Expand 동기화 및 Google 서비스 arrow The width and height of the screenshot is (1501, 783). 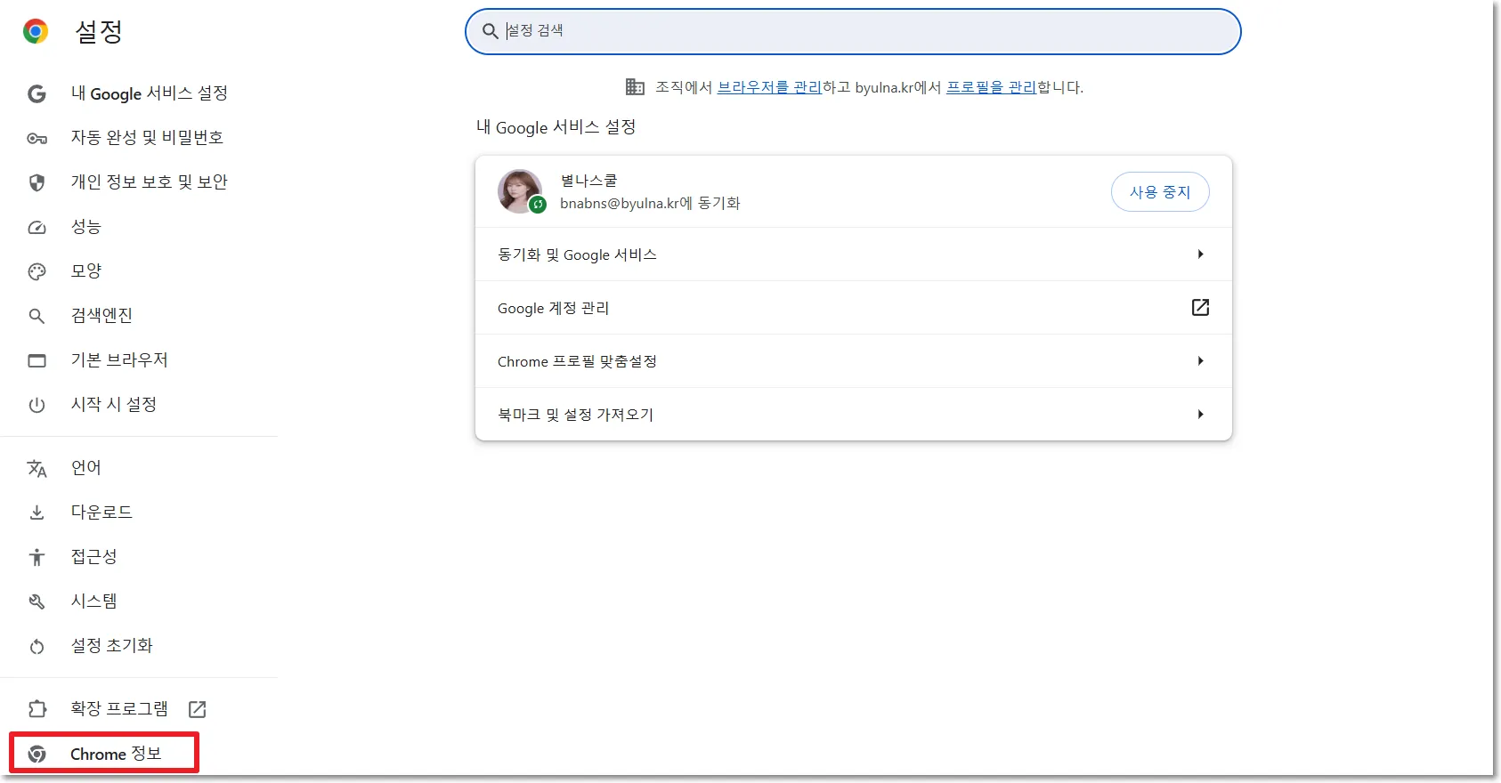coord(1200,254)
